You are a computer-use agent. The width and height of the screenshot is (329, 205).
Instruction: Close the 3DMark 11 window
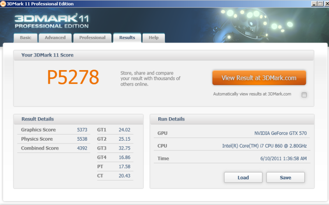(326, 4)
